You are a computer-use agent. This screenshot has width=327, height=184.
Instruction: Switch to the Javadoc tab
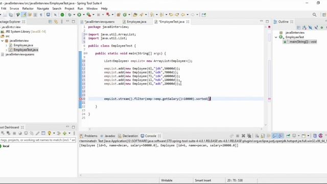(x=108, y=136)
